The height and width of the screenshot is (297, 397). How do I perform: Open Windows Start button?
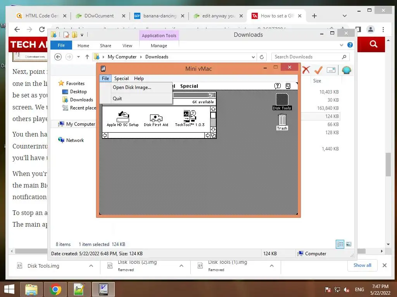9,289
